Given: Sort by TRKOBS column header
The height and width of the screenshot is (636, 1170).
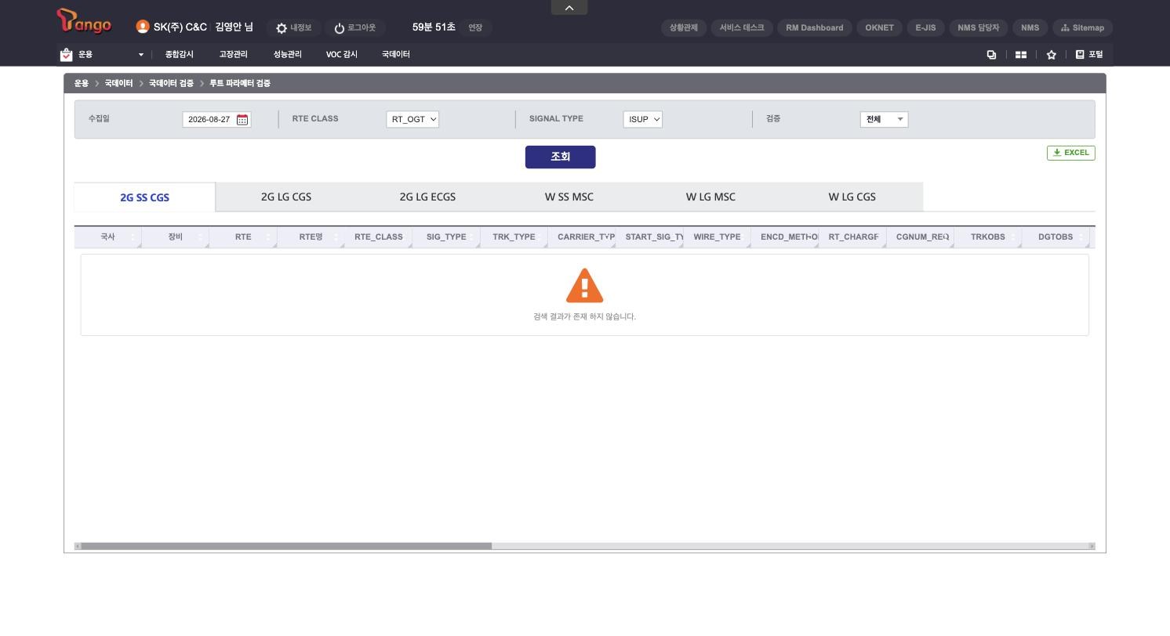Looking at the screenshot, I should [x=987, y=237].
